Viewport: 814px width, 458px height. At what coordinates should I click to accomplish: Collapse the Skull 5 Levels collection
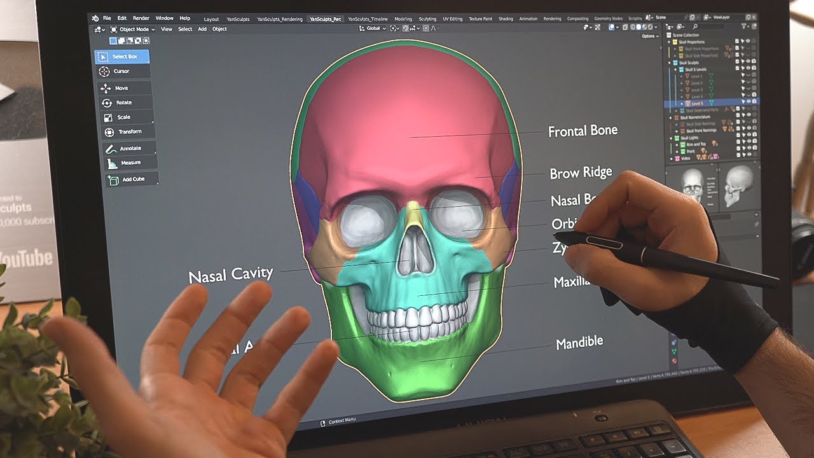(x=675, y=69)
